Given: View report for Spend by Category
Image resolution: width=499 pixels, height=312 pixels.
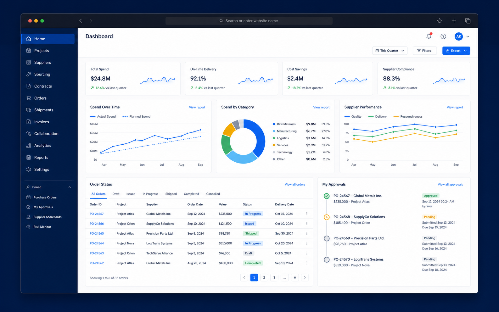Looking at the screenshot, I should click(321, 107).
